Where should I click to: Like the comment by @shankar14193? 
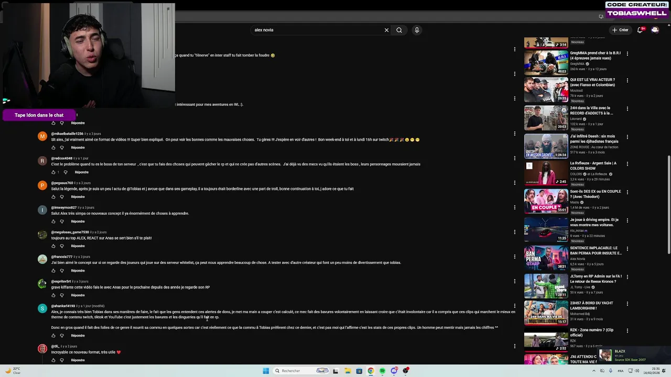coord(53,336)
